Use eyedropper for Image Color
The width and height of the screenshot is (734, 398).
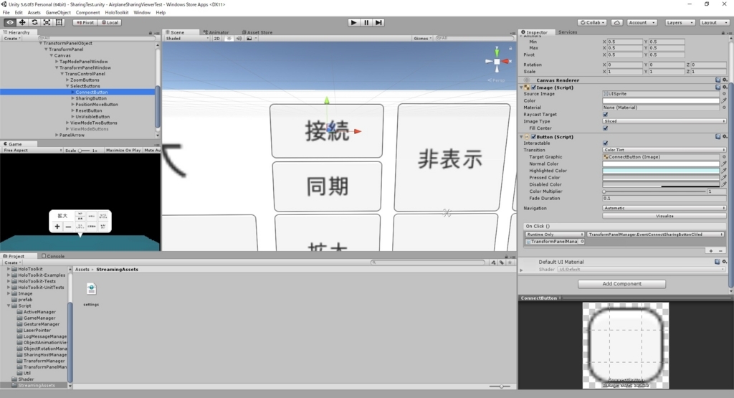724,100
